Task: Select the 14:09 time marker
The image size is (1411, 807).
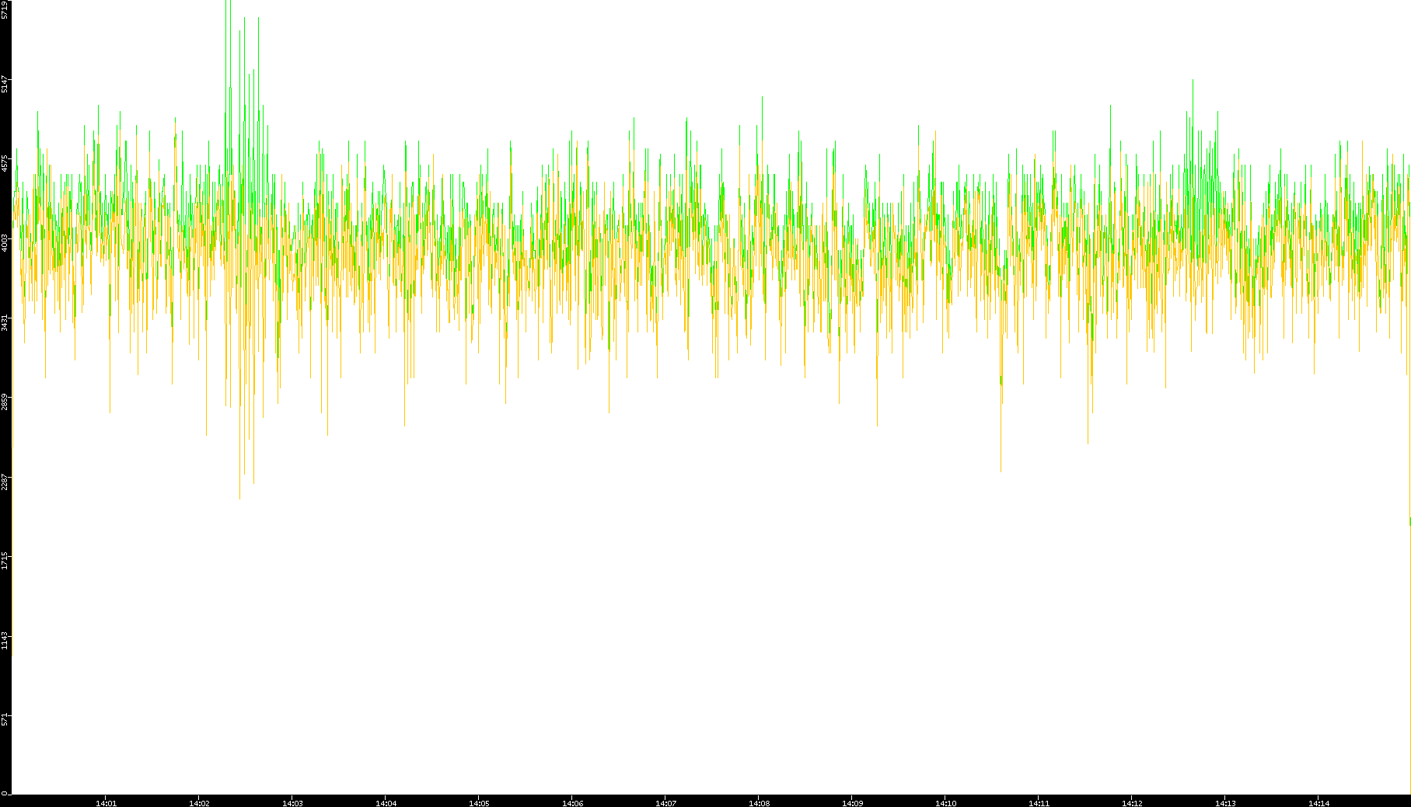Action: click(852, 803)
